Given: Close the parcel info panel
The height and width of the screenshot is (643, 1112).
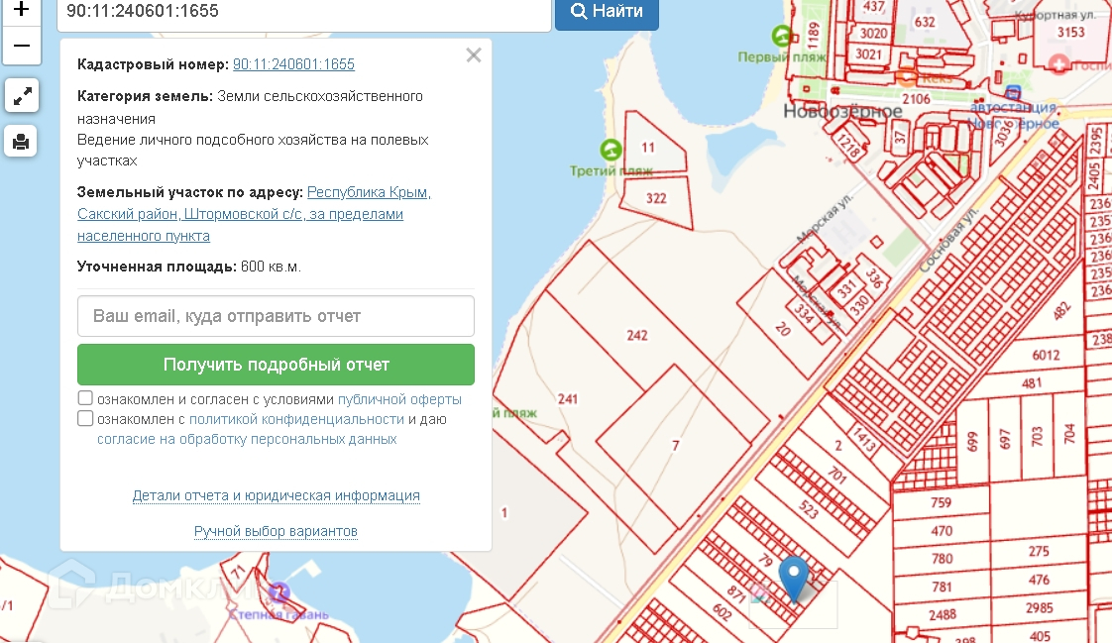Looking at the screenshot, I should pos(474,55).
